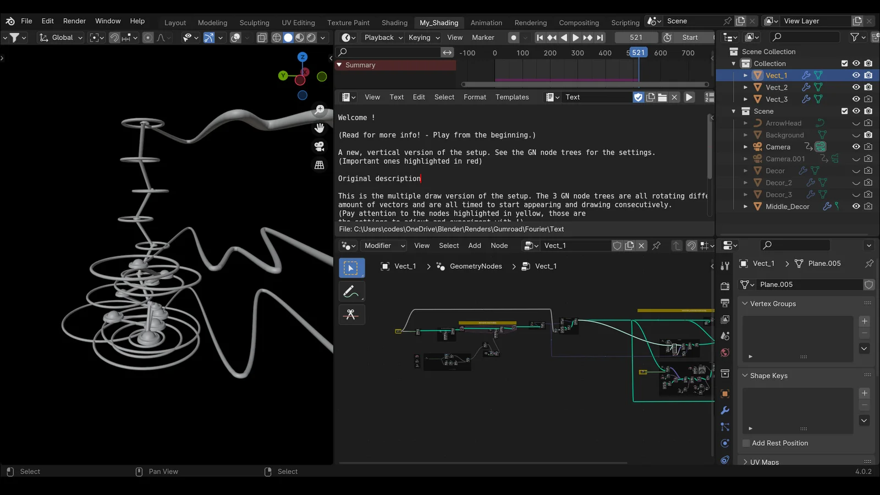Run the script with the play icon

click(689, 97)
